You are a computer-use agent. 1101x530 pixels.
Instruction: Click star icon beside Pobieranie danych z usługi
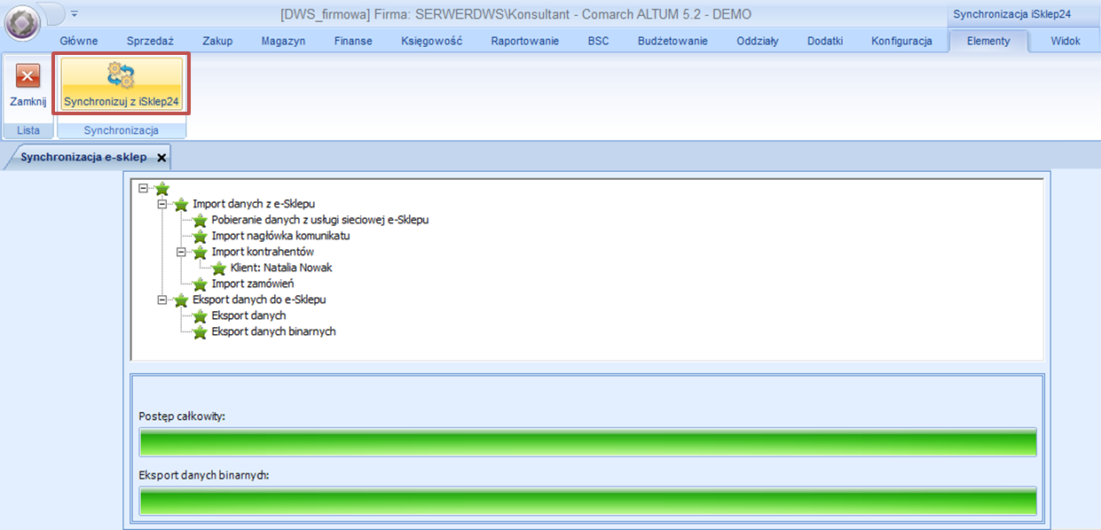[200, 220]
